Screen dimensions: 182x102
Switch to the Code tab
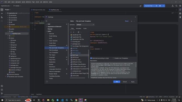(85, 28)
